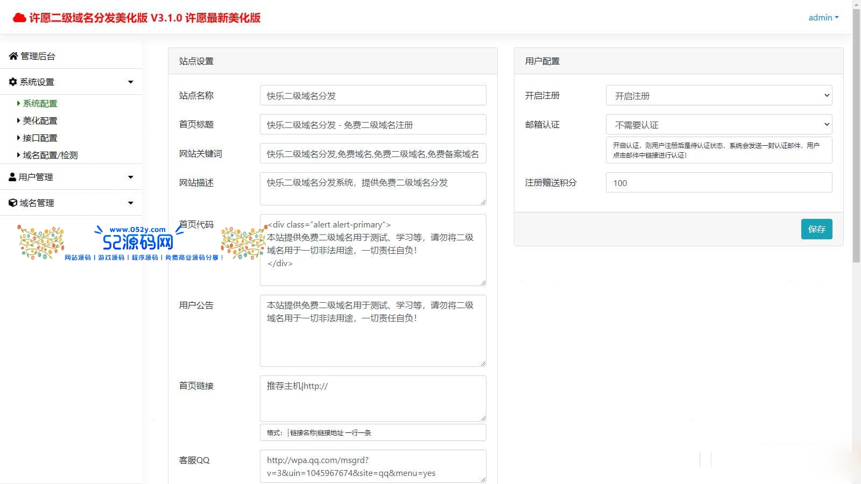
Task: Click the cube icon beside 域名管理
Action: (12, 203)
